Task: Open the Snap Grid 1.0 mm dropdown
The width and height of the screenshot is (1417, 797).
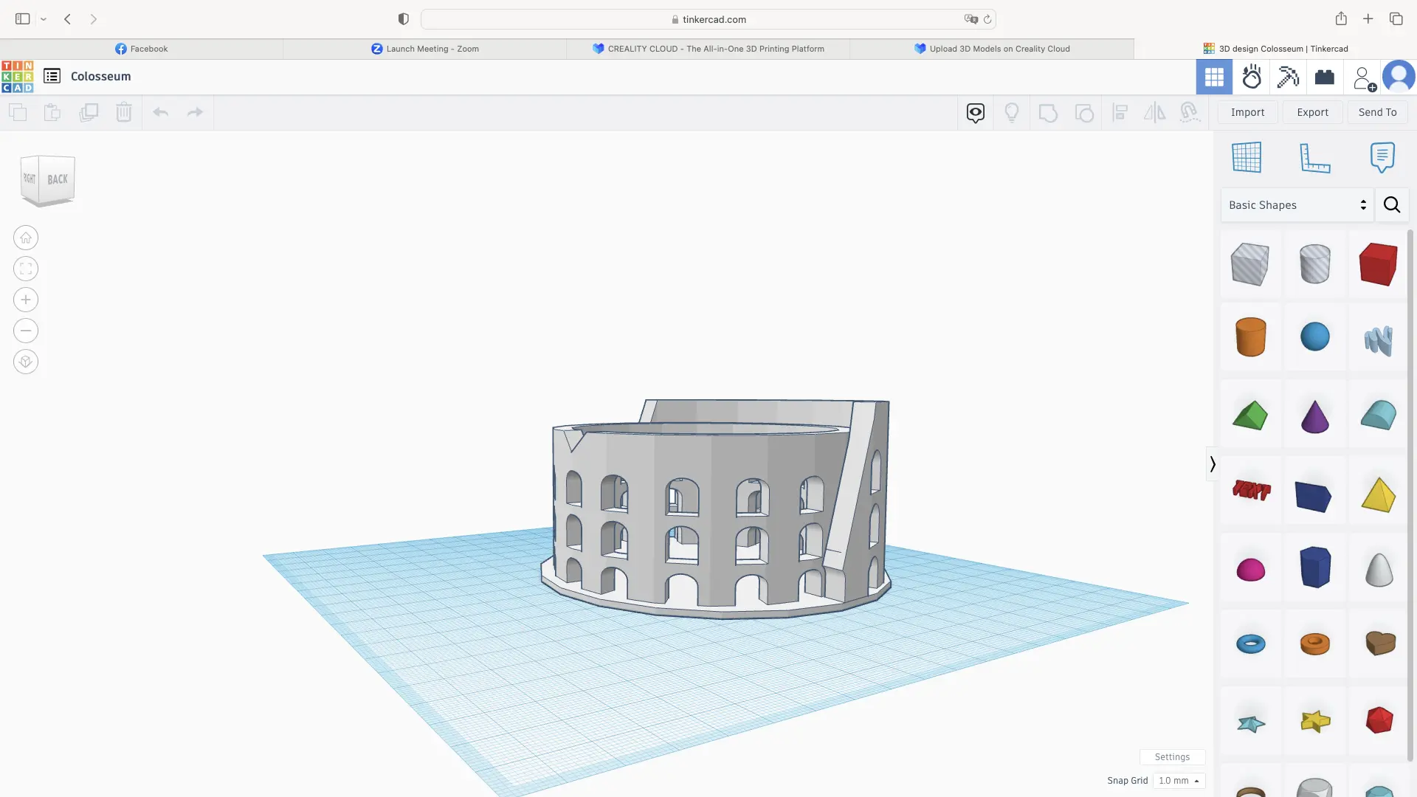Action: (1179, 781)
